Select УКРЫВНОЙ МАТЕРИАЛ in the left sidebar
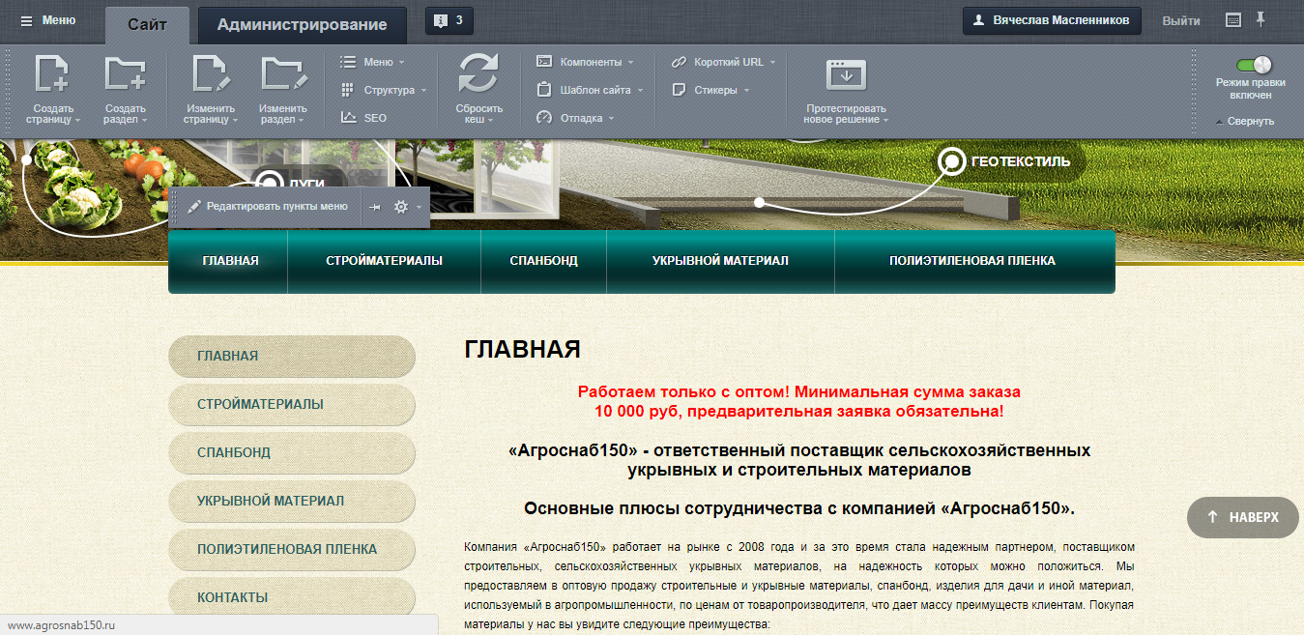 tap(292, 501)
